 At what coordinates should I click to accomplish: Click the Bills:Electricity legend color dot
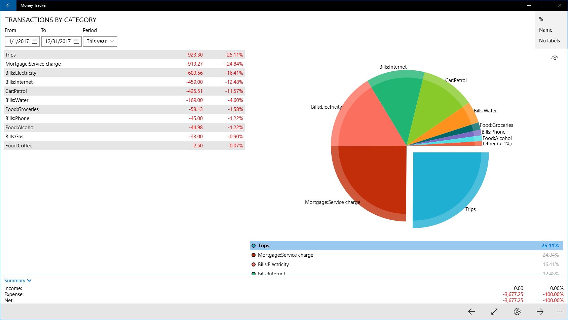tap(254, 264)
